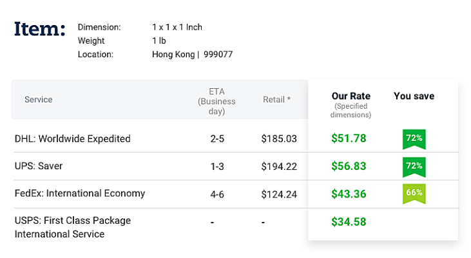Click the $185.03 retail price for DHL

279,138
